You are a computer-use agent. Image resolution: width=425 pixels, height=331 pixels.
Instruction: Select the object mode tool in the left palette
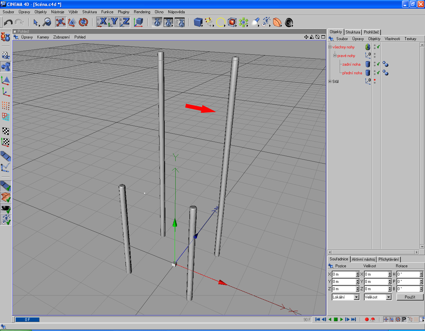(x=6, y=67)
